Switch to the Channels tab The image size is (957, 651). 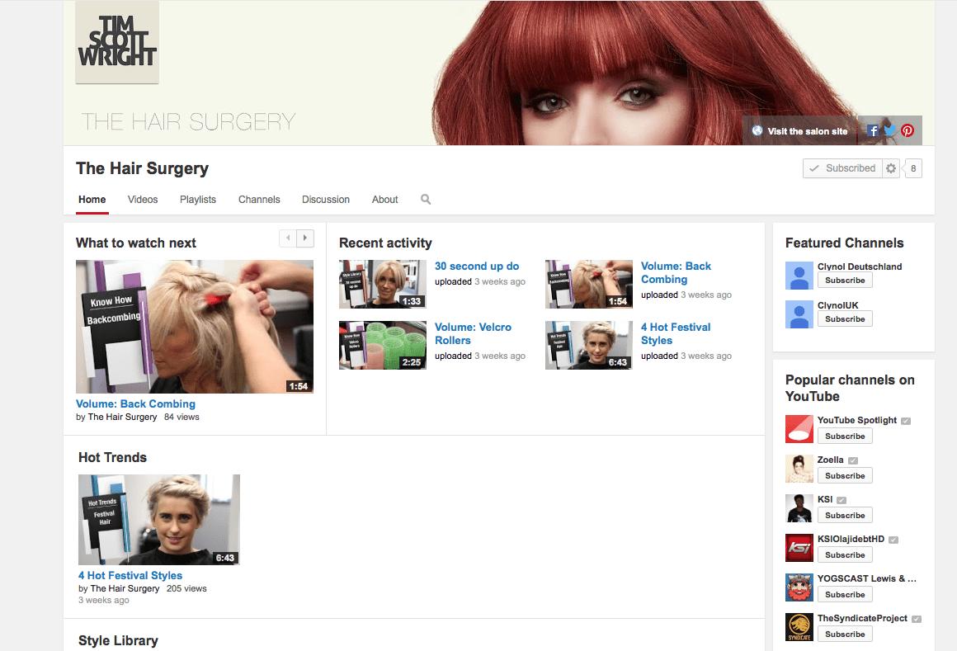pos(259,200)
